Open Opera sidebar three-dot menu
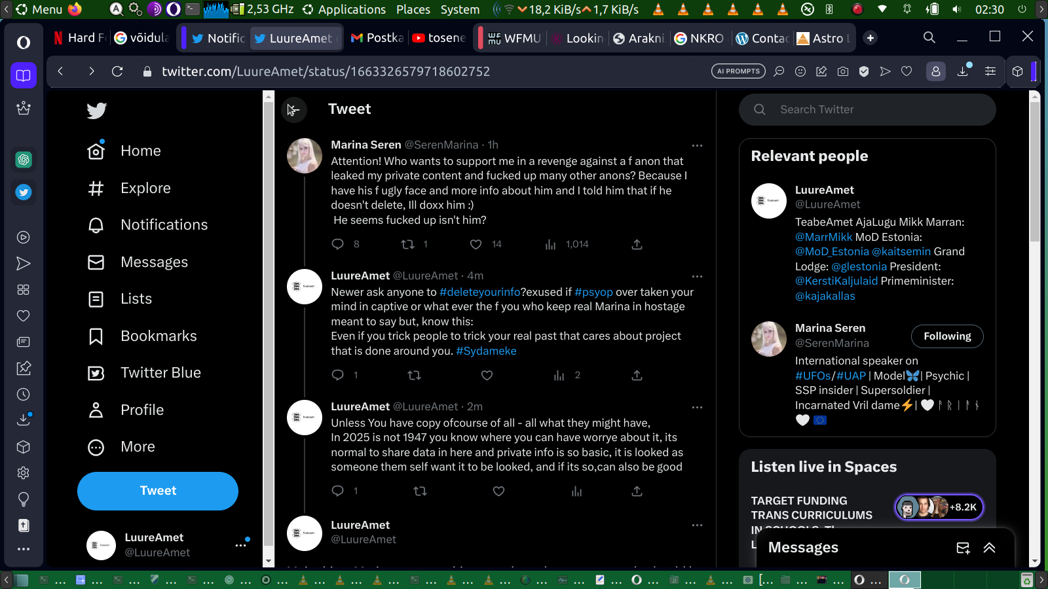 (x=24, y=549)
